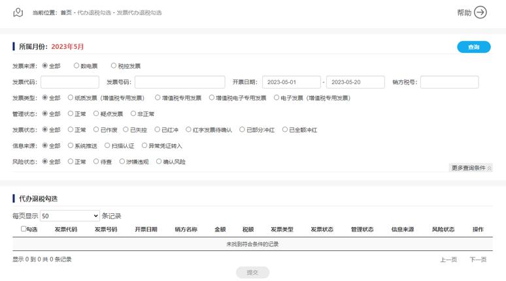Select 数电票 invoice source
The height and width of the screenshot is (281, 506).
click(76, 66)
